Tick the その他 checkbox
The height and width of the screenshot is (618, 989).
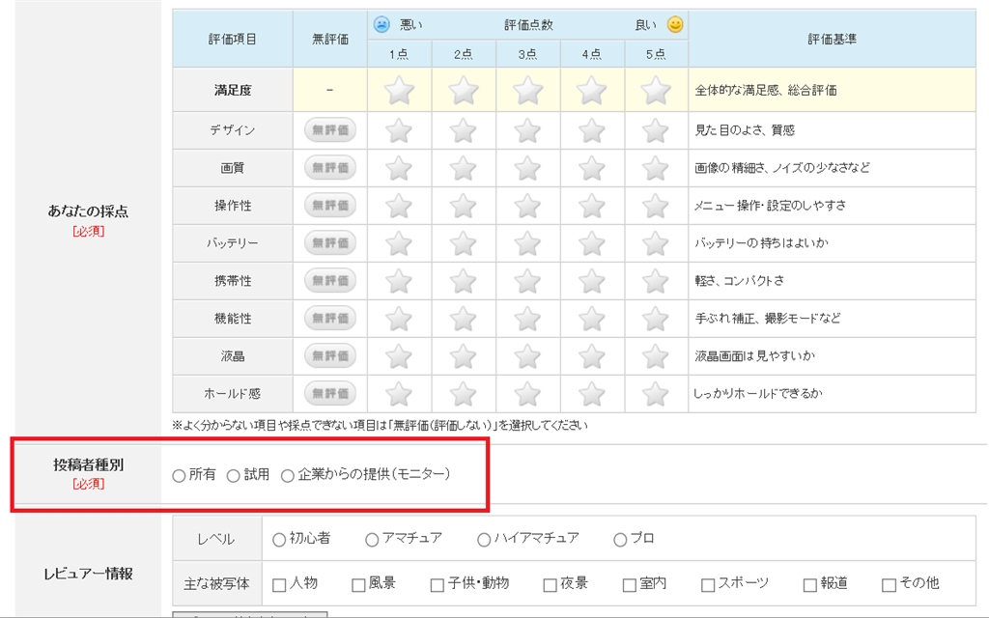(889, 585)
